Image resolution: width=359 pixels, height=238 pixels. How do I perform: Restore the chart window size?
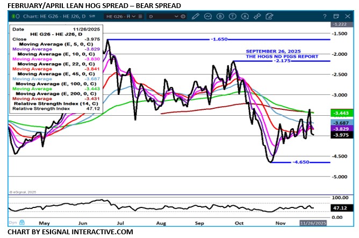pos(336,17)
